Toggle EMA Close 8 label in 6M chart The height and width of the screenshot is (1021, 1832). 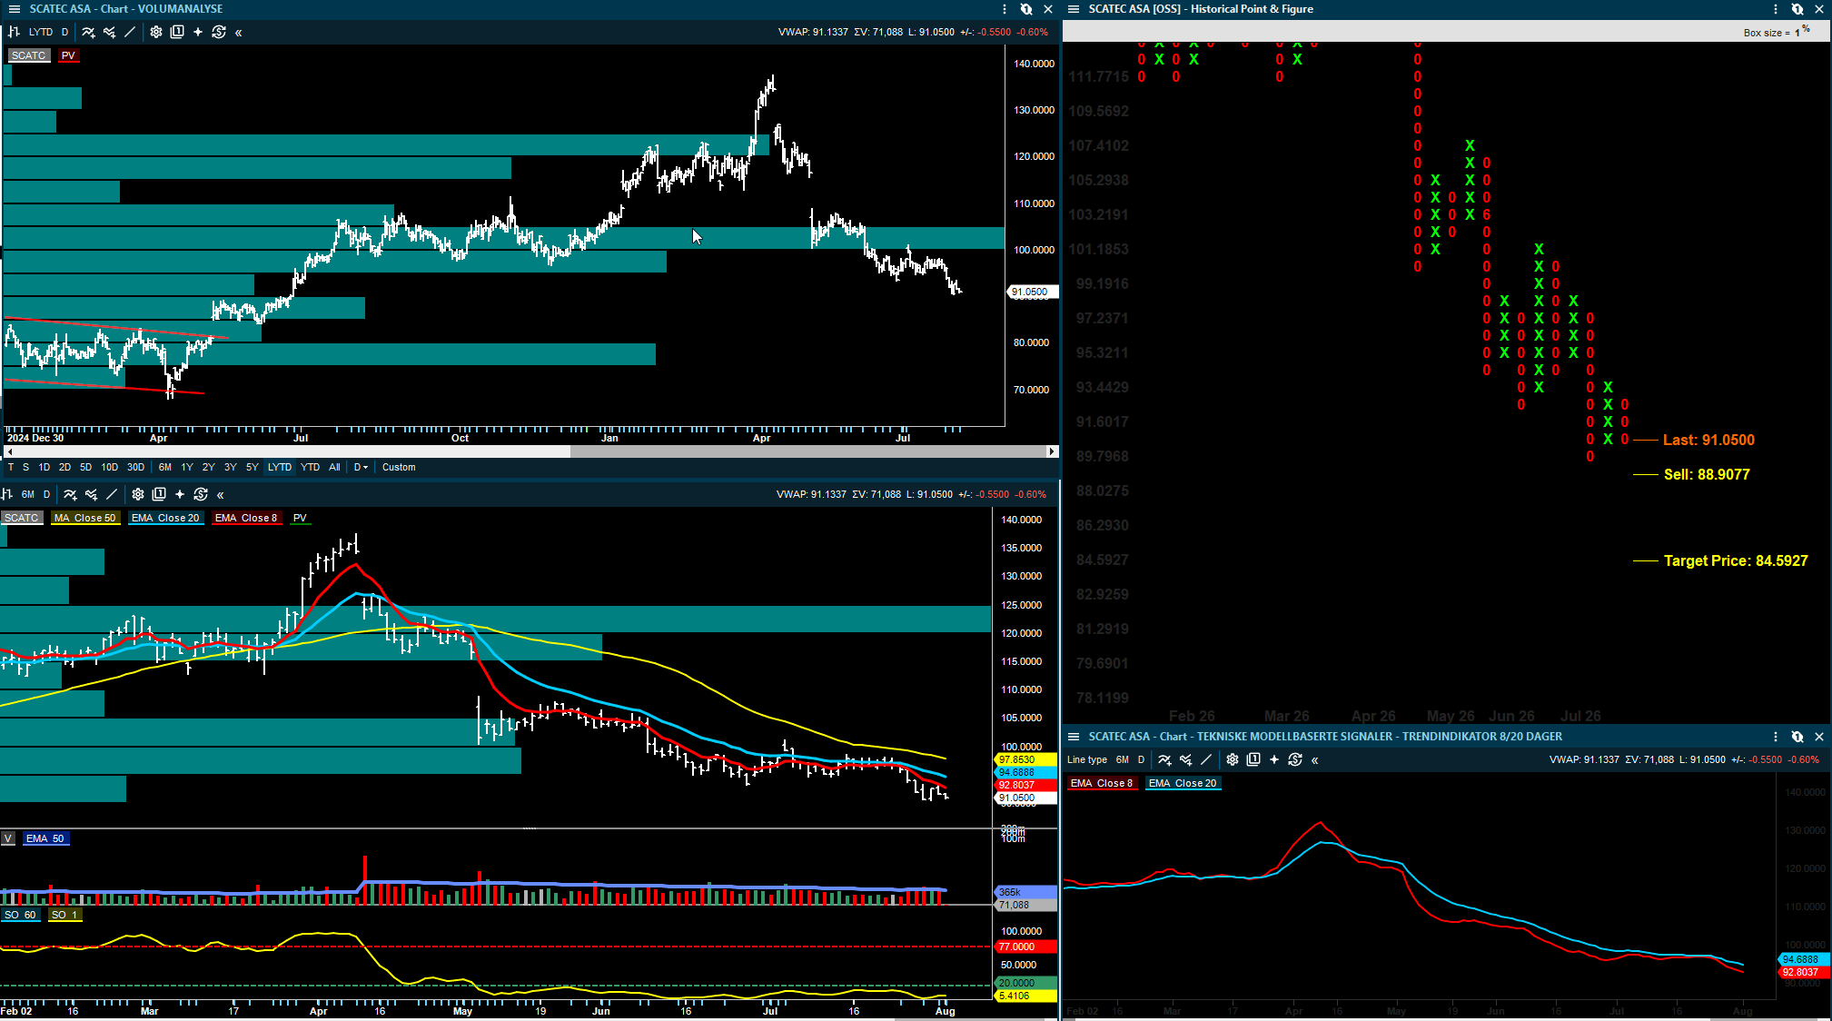246,518
